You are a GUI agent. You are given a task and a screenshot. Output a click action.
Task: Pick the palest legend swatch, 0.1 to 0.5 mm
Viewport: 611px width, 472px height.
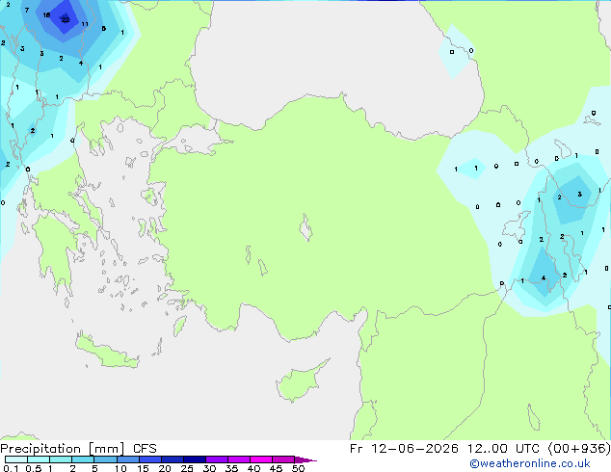click(16, 459)
